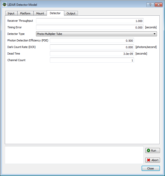Open the Platform tab
The image size is (165, 176).
coord(25,13)
